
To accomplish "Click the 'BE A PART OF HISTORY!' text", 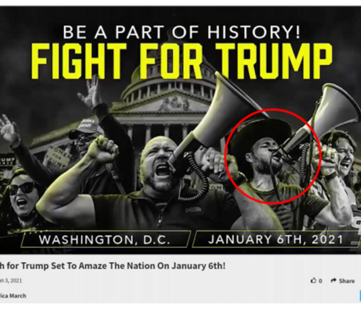I will pyautogui.click(x=182, y=32).
